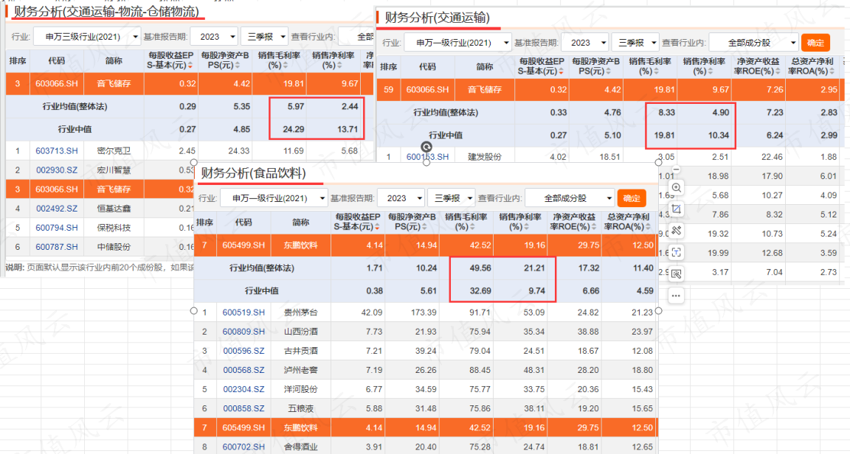The image size is (850, 454).
Task: Sort 食品饮料 table by 销售净利率
Action: pyautogui.click(x=526, y=227)
